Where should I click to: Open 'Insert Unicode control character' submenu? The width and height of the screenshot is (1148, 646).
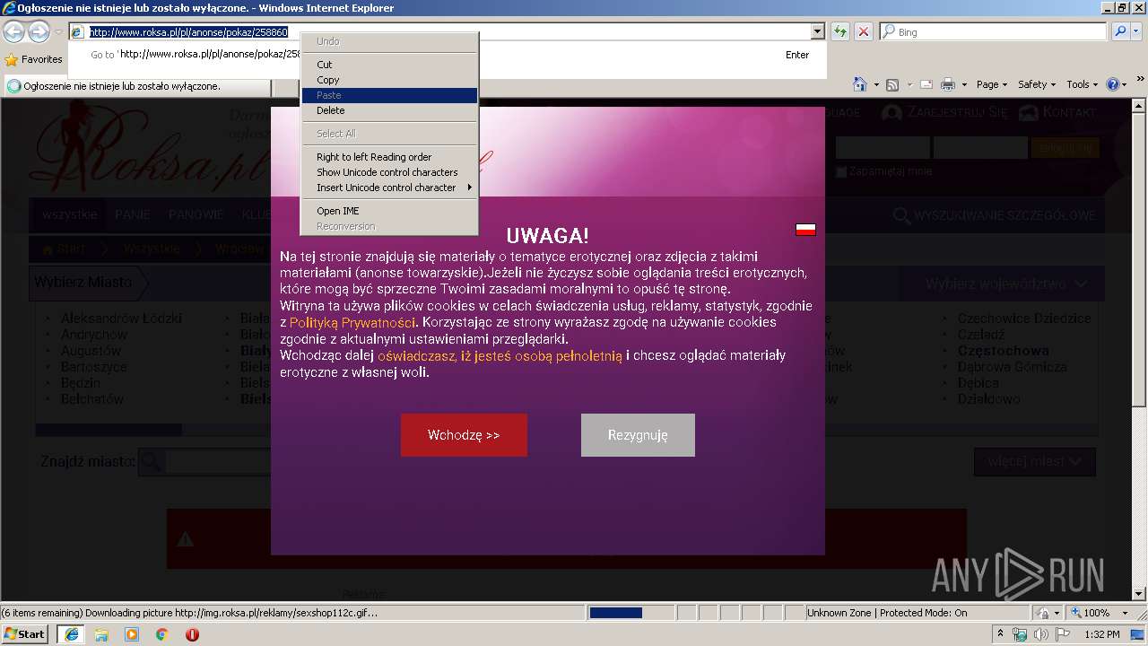click(x=389, y=188)
